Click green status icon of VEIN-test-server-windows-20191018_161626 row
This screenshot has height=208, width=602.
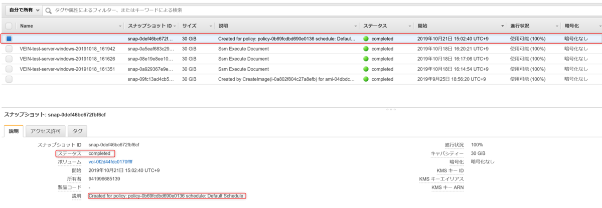point(366,59)
